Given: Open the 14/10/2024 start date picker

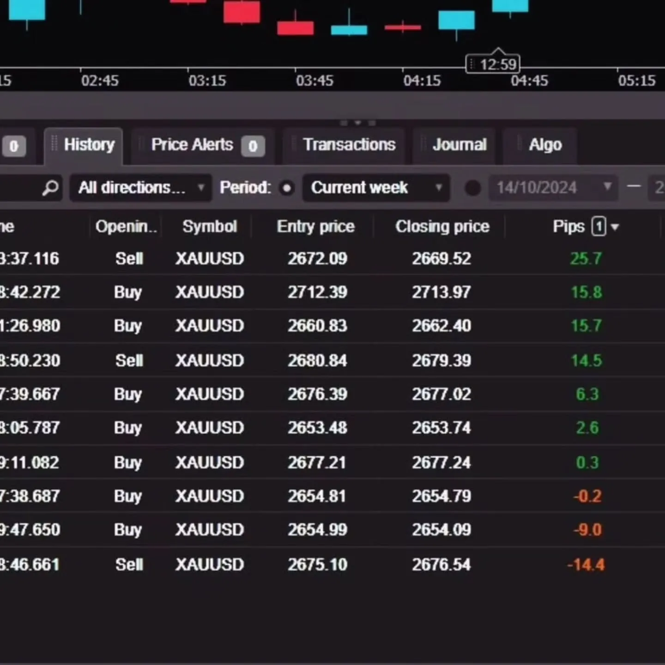Looking at the screenshot, I should pos(553,187).
